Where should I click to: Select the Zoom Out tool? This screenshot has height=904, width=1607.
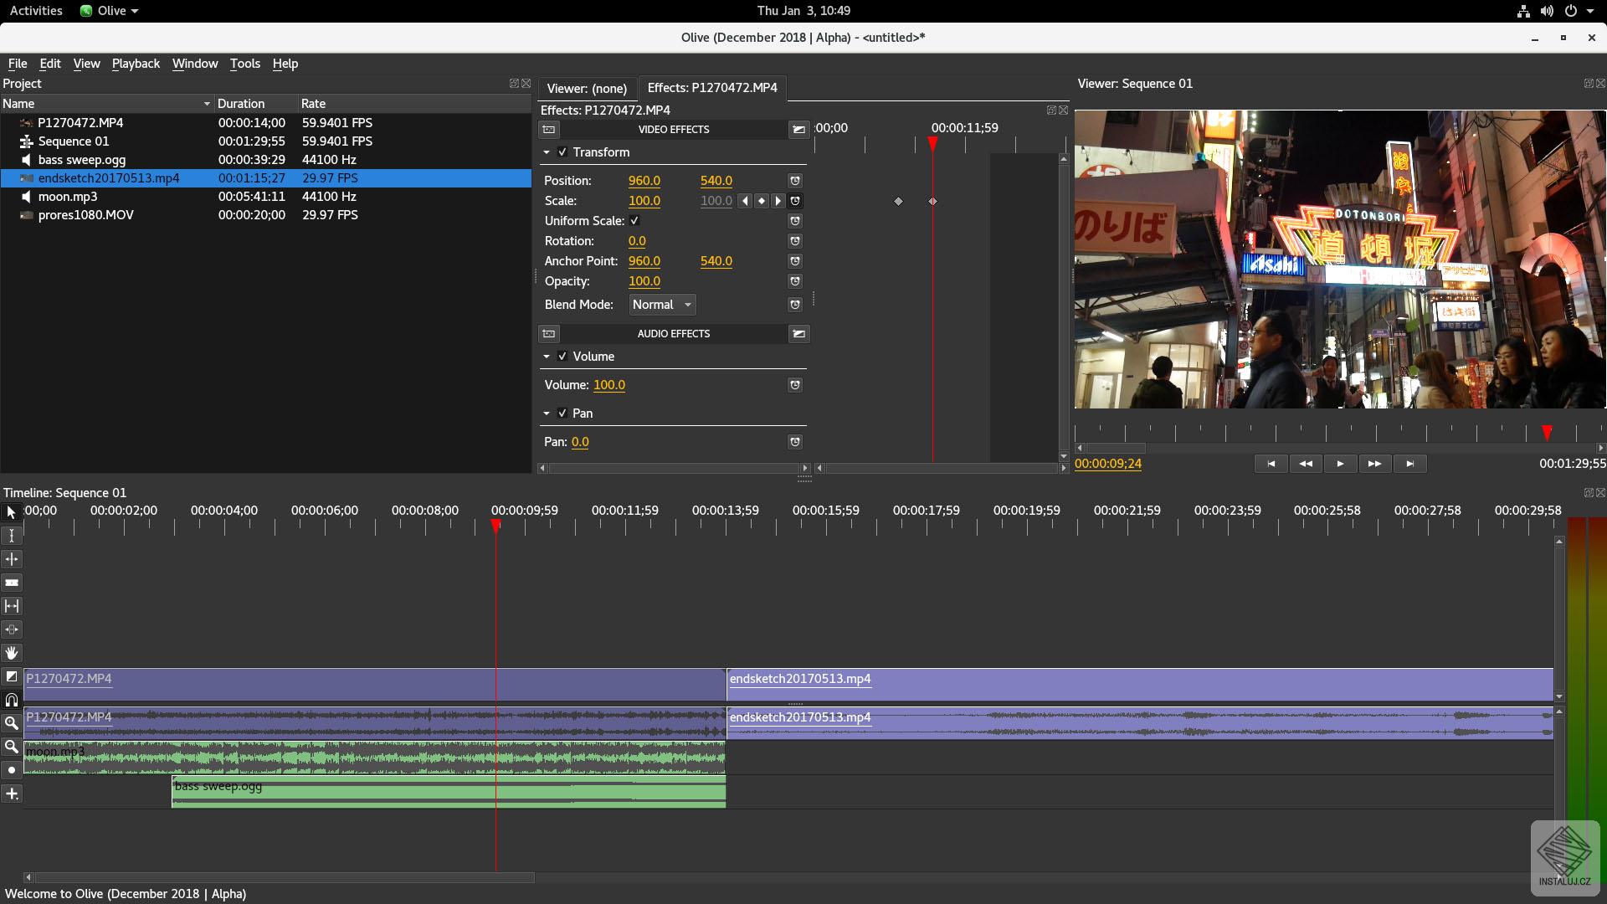point(12,746)
